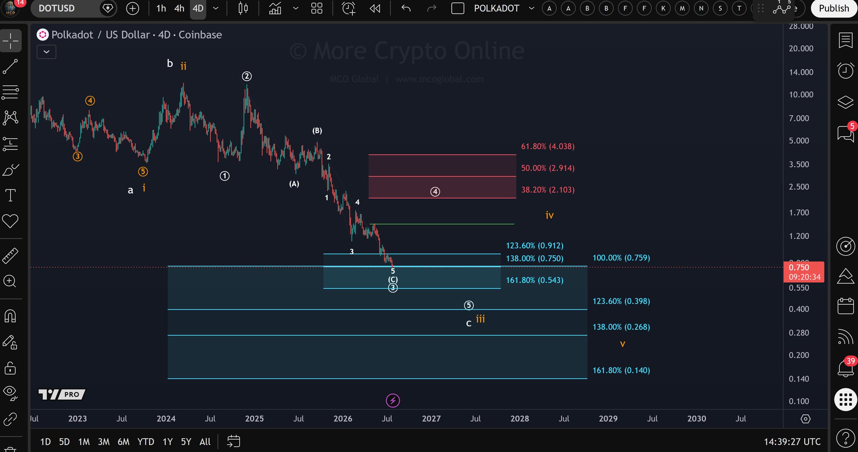Click the Publish button
The image size is (858, 452).
(834, 8)
